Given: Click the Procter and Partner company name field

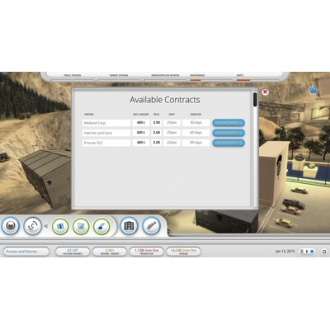Looking at the screenshot, I should point(26,252).
